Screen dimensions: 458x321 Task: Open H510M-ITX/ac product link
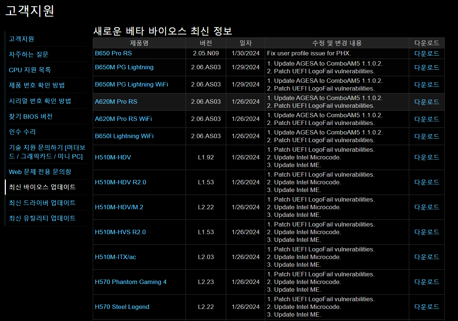[116, 257]
